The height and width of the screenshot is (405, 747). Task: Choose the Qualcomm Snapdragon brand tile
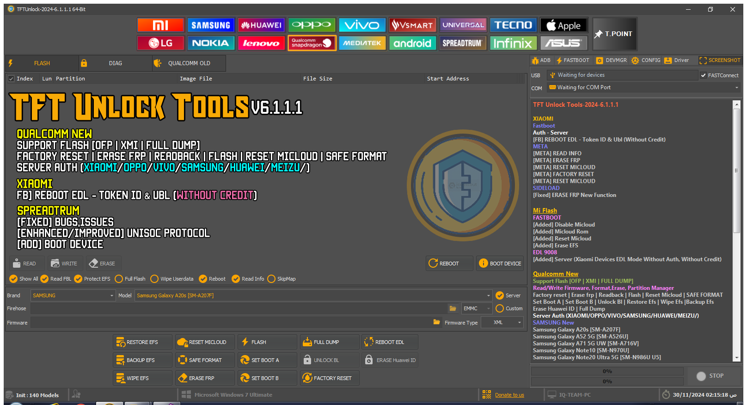pyautogui.click(x=312, y=43)
